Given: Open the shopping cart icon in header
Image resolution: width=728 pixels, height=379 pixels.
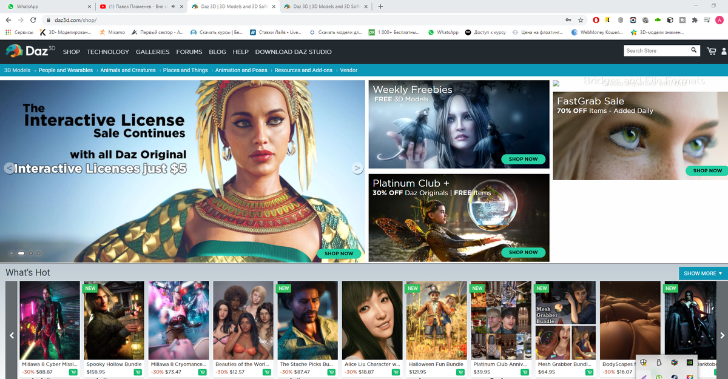Looking at the screenshot, I should coord(711,52).
